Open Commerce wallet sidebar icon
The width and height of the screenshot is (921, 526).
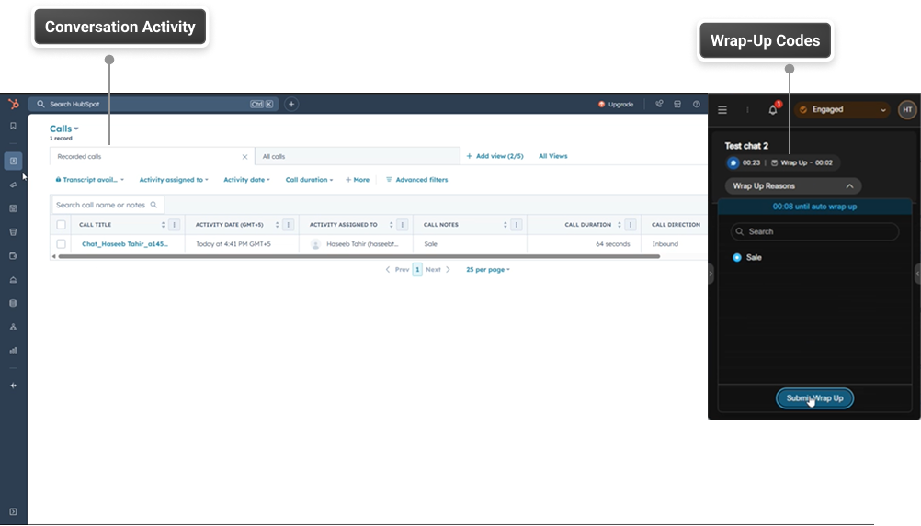pos(13,256)
